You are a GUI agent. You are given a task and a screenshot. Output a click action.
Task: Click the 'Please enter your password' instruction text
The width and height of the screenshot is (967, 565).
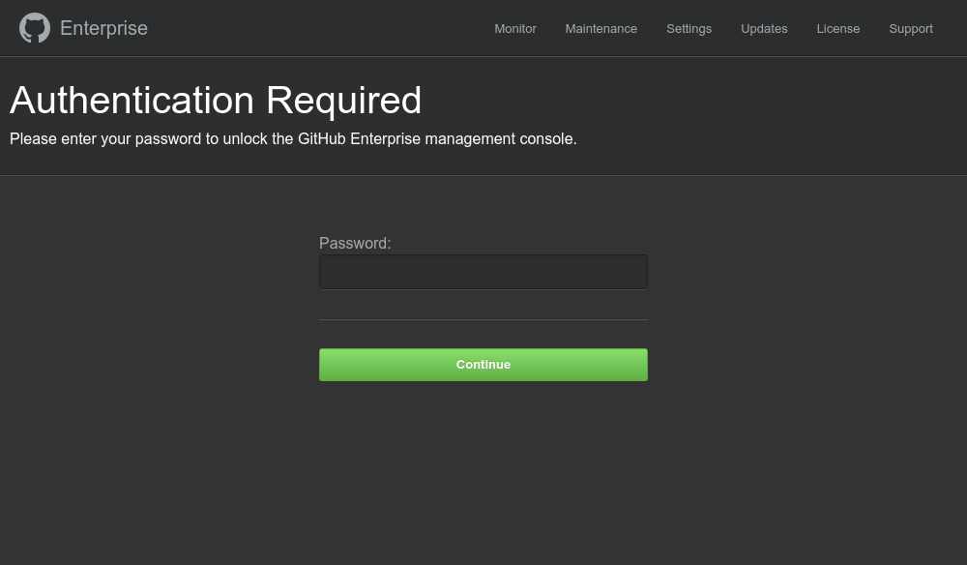pyautogui.click(x=293, y=138)
